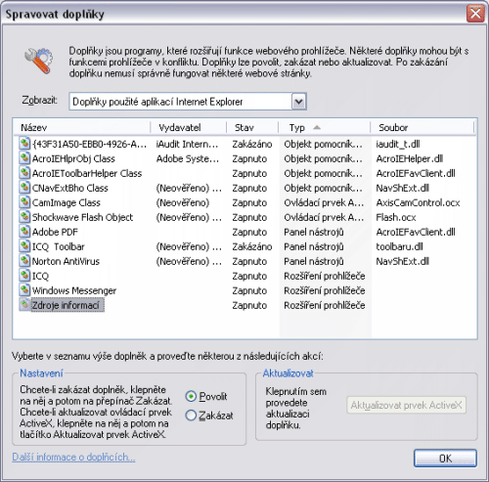Image resolution: width=489 pixels, height=482 pixels.
Task: Select the CNavExtBho Class list row
Action: point(244,188)
